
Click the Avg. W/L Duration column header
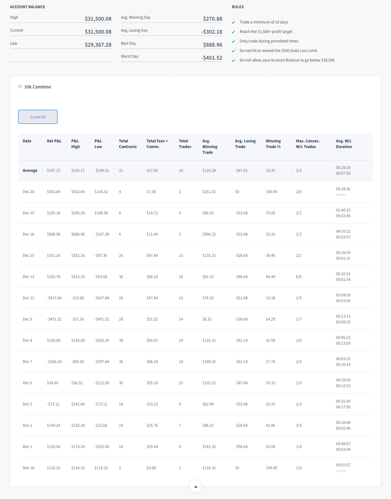(344, 144)
